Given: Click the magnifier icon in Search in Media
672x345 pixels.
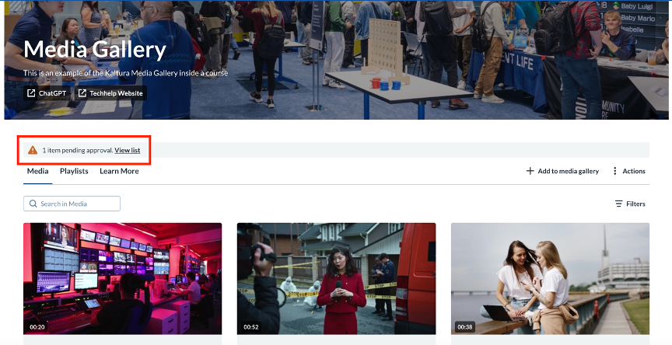Looking at the screenshot, I should click(x=33, y=204).
